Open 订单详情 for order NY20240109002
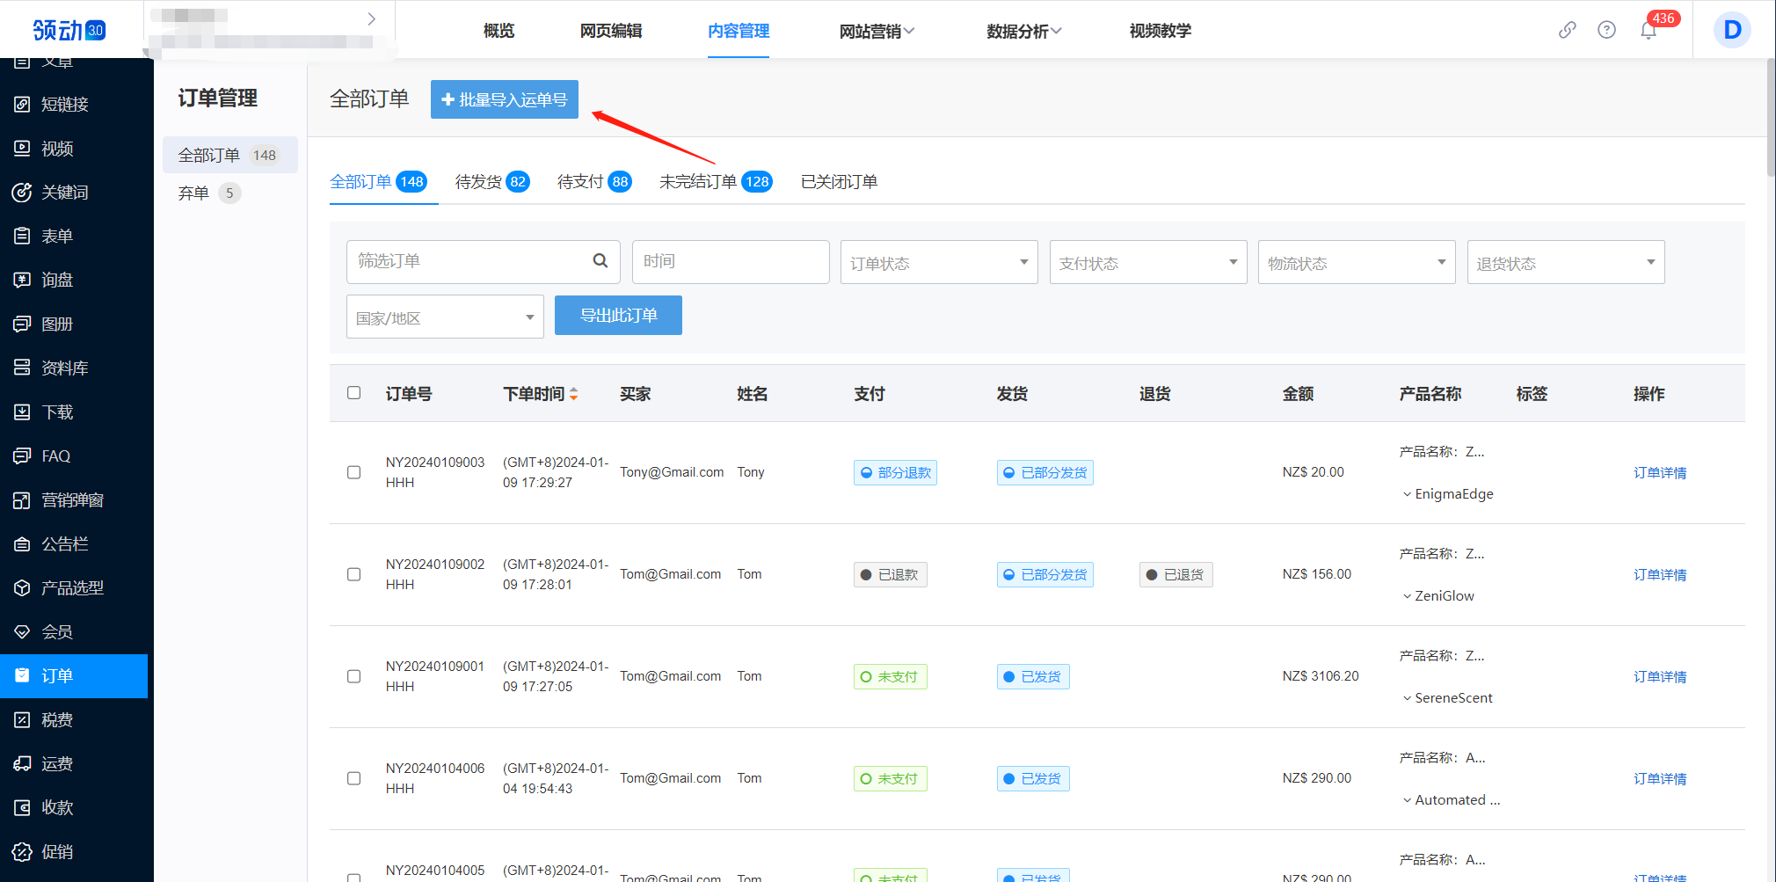 [1659, 574]
